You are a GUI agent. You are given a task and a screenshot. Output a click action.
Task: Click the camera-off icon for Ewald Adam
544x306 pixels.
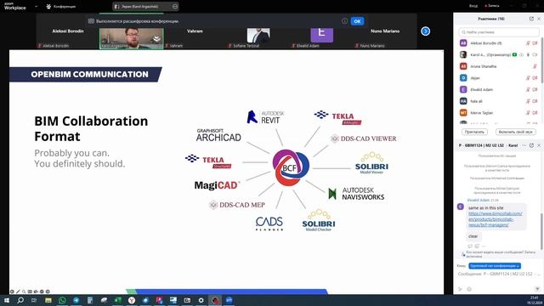pos(535,89)
